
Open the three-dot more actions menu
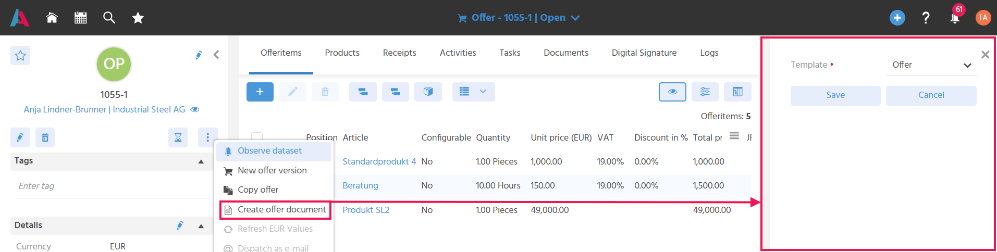pyautogui.click(x=208, y=137)
